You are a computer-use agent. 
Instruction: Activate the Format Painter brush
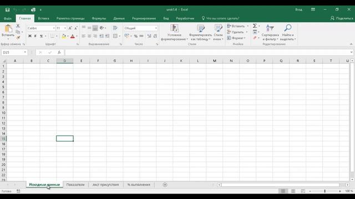point(18,38)
